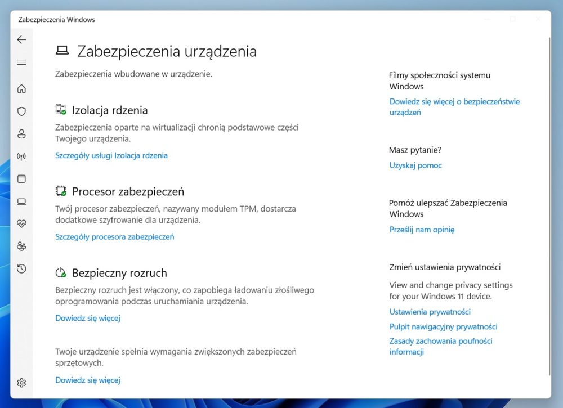
Task: Open Pulpit nawigacyjny prywatności link
Action: pos(444,326)
